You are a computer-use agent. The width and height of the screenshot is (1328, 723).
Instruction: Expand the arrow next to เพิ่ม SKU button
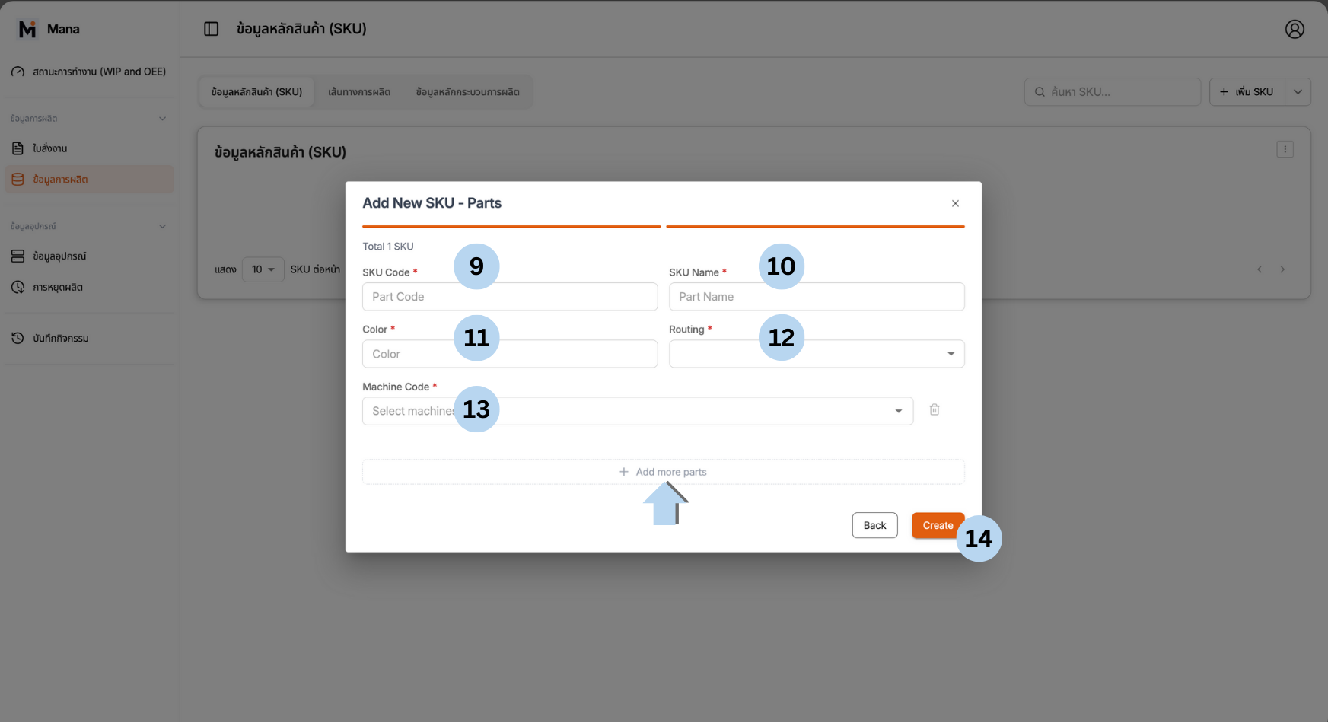pyautogui.click(x=1298, y=91)
